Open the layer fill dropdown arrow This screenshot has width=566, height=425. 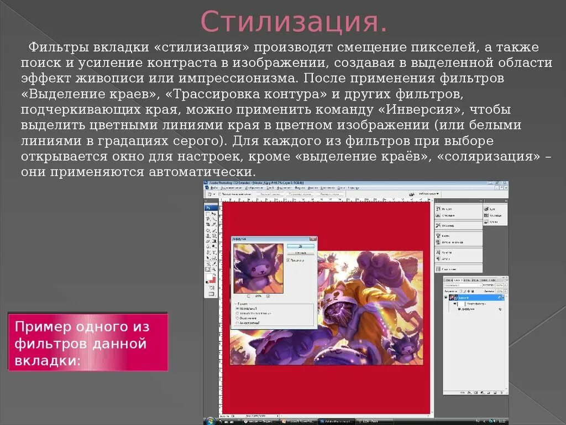coord(505,291)
